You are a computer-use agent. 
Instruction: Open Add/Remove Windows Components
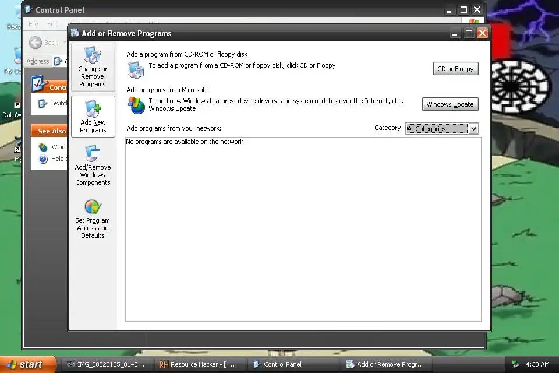coord(93,165)
